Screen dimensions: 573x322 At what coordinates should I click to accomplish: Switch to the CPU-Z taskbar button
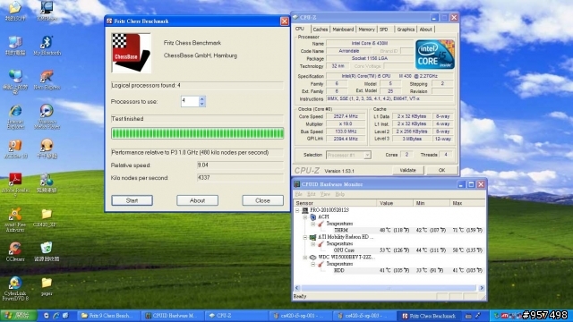(x=236, y=316)
